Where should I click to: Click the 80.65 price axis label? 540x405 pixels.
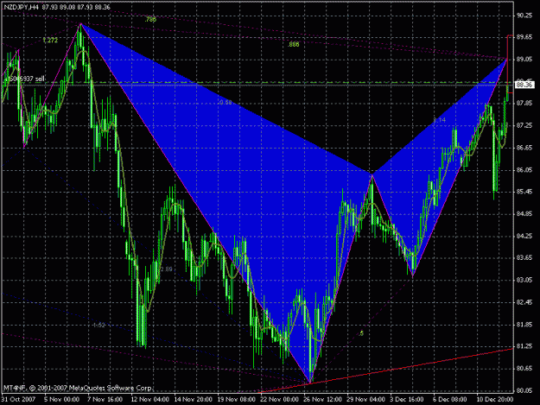coord(524,369)
